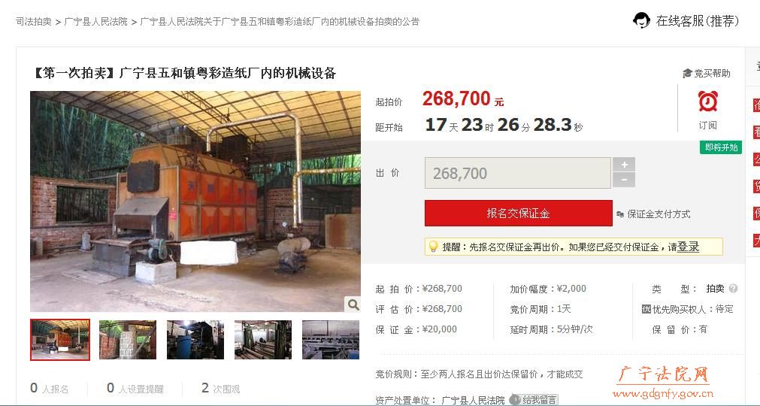Click the 优 priority purchaser badge icon
The image size is (760, 406).
(x=646, y=309)
